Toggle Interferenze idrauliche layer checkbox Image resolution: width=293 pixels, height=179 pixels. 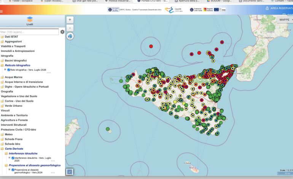(x=13, y=158)
